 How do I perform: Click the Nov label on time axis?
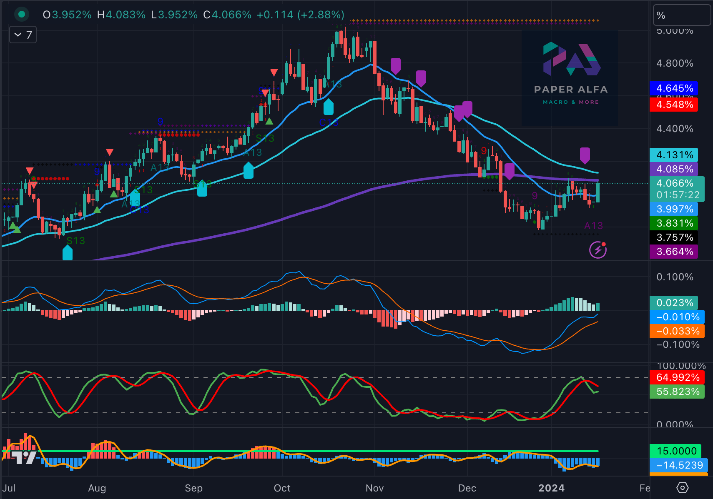374,488
